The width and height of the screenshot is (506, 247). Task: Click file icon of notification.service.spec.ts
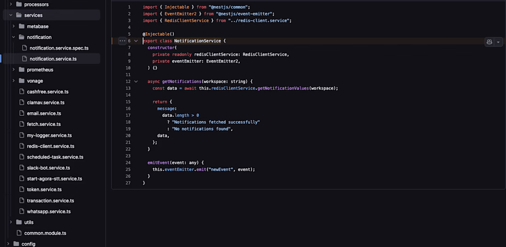(x=24, y=48)
